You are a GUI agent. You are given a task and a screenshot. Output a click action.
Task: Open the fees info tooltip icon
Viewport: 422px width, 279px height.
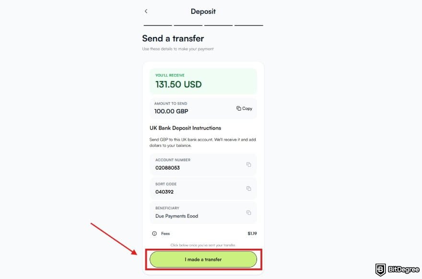point(154,233)
